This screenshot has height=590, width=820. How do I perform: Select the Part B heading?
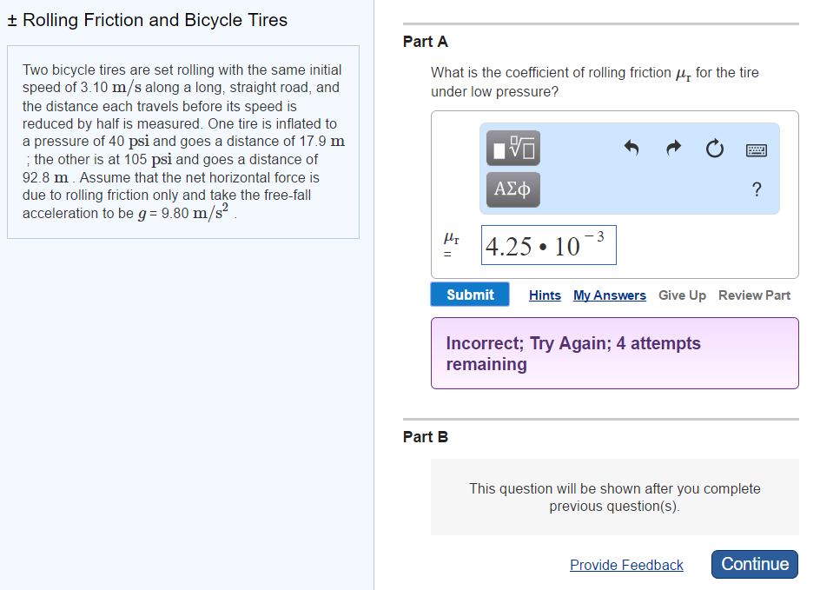(426, 437)
